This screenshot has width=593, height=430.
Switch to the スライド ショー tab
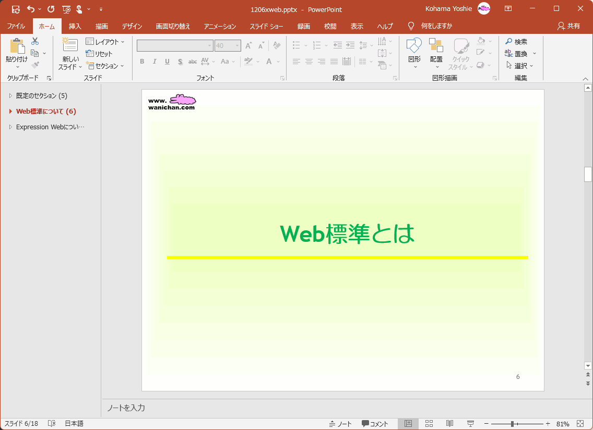point(266,26)
